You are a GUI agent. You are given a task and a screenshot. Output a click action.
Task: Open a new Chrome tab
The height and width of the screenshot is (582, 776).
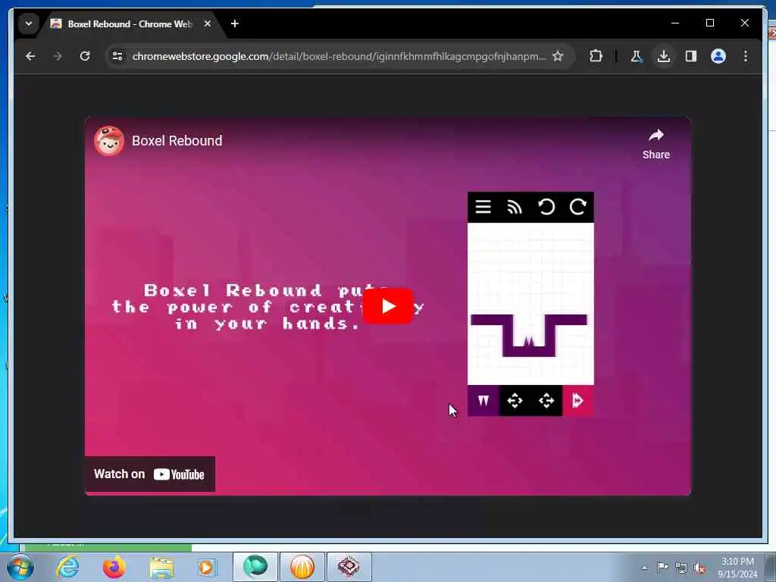[235, 23]
